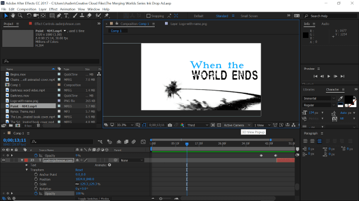
Task: Toggle the Position stopwatch
Action: click(36, 179)
